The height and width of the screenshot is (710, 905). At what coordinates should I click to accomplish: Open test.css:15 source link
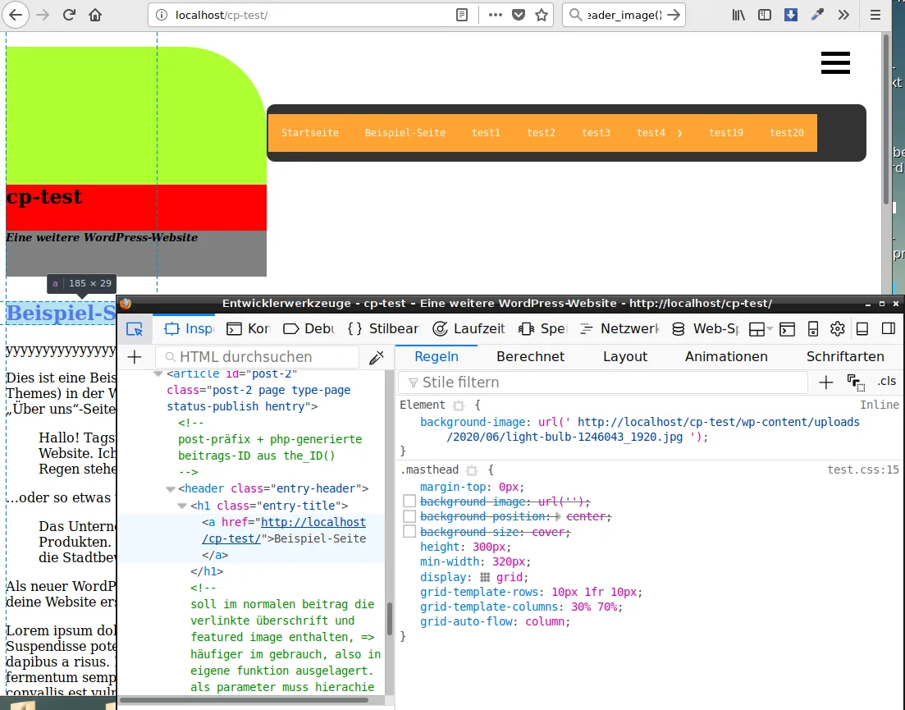pos(863,470)
